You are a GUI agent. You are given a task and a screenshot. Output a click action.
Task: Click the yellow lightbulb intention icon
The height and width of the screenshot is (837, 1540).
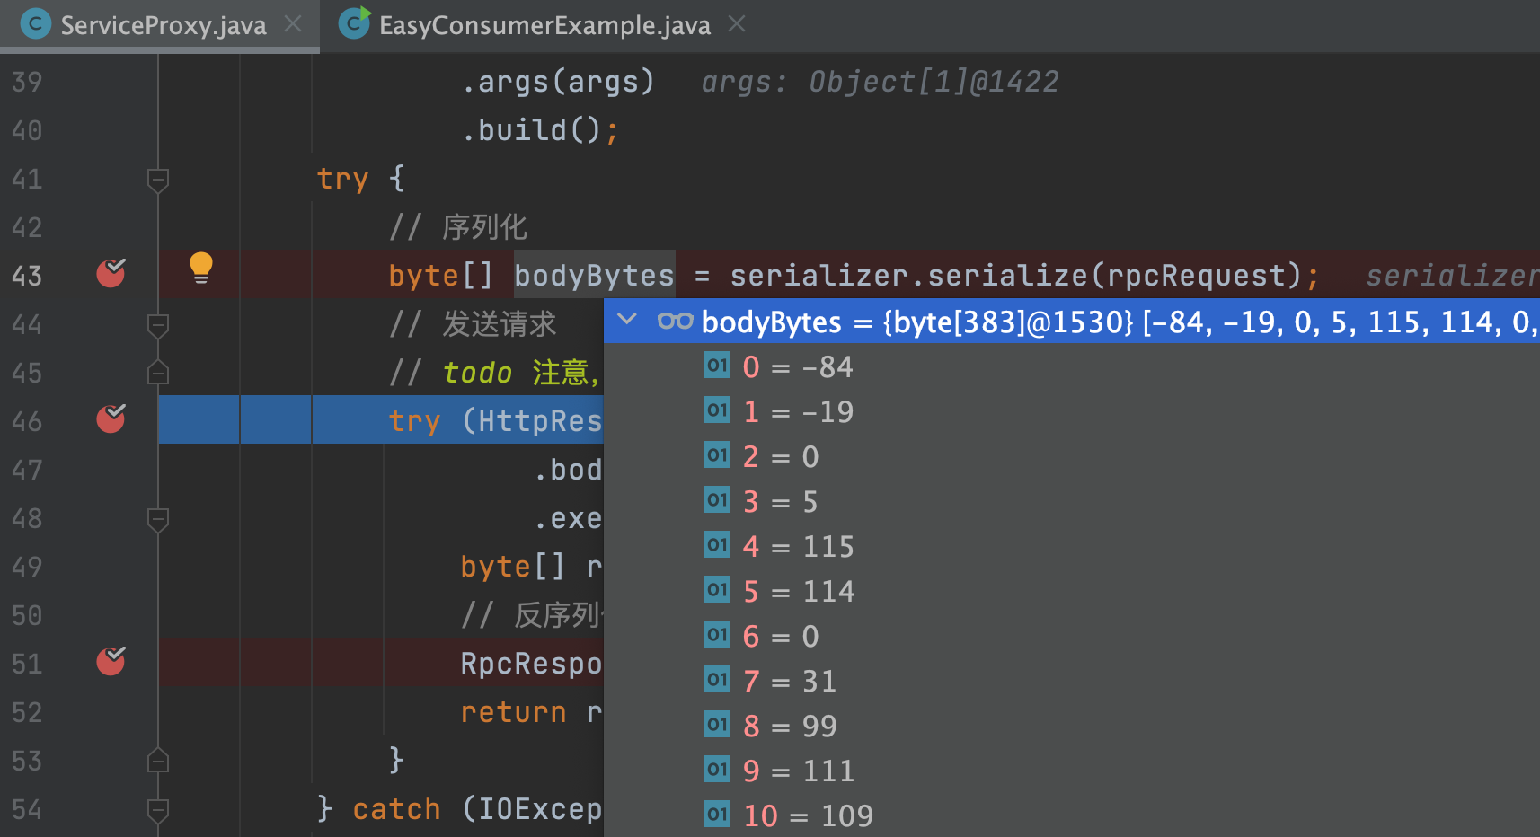[200, 269]
